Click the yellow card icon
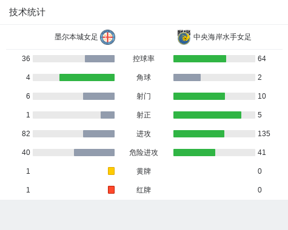288x230 pixels. tap(111, 171)
